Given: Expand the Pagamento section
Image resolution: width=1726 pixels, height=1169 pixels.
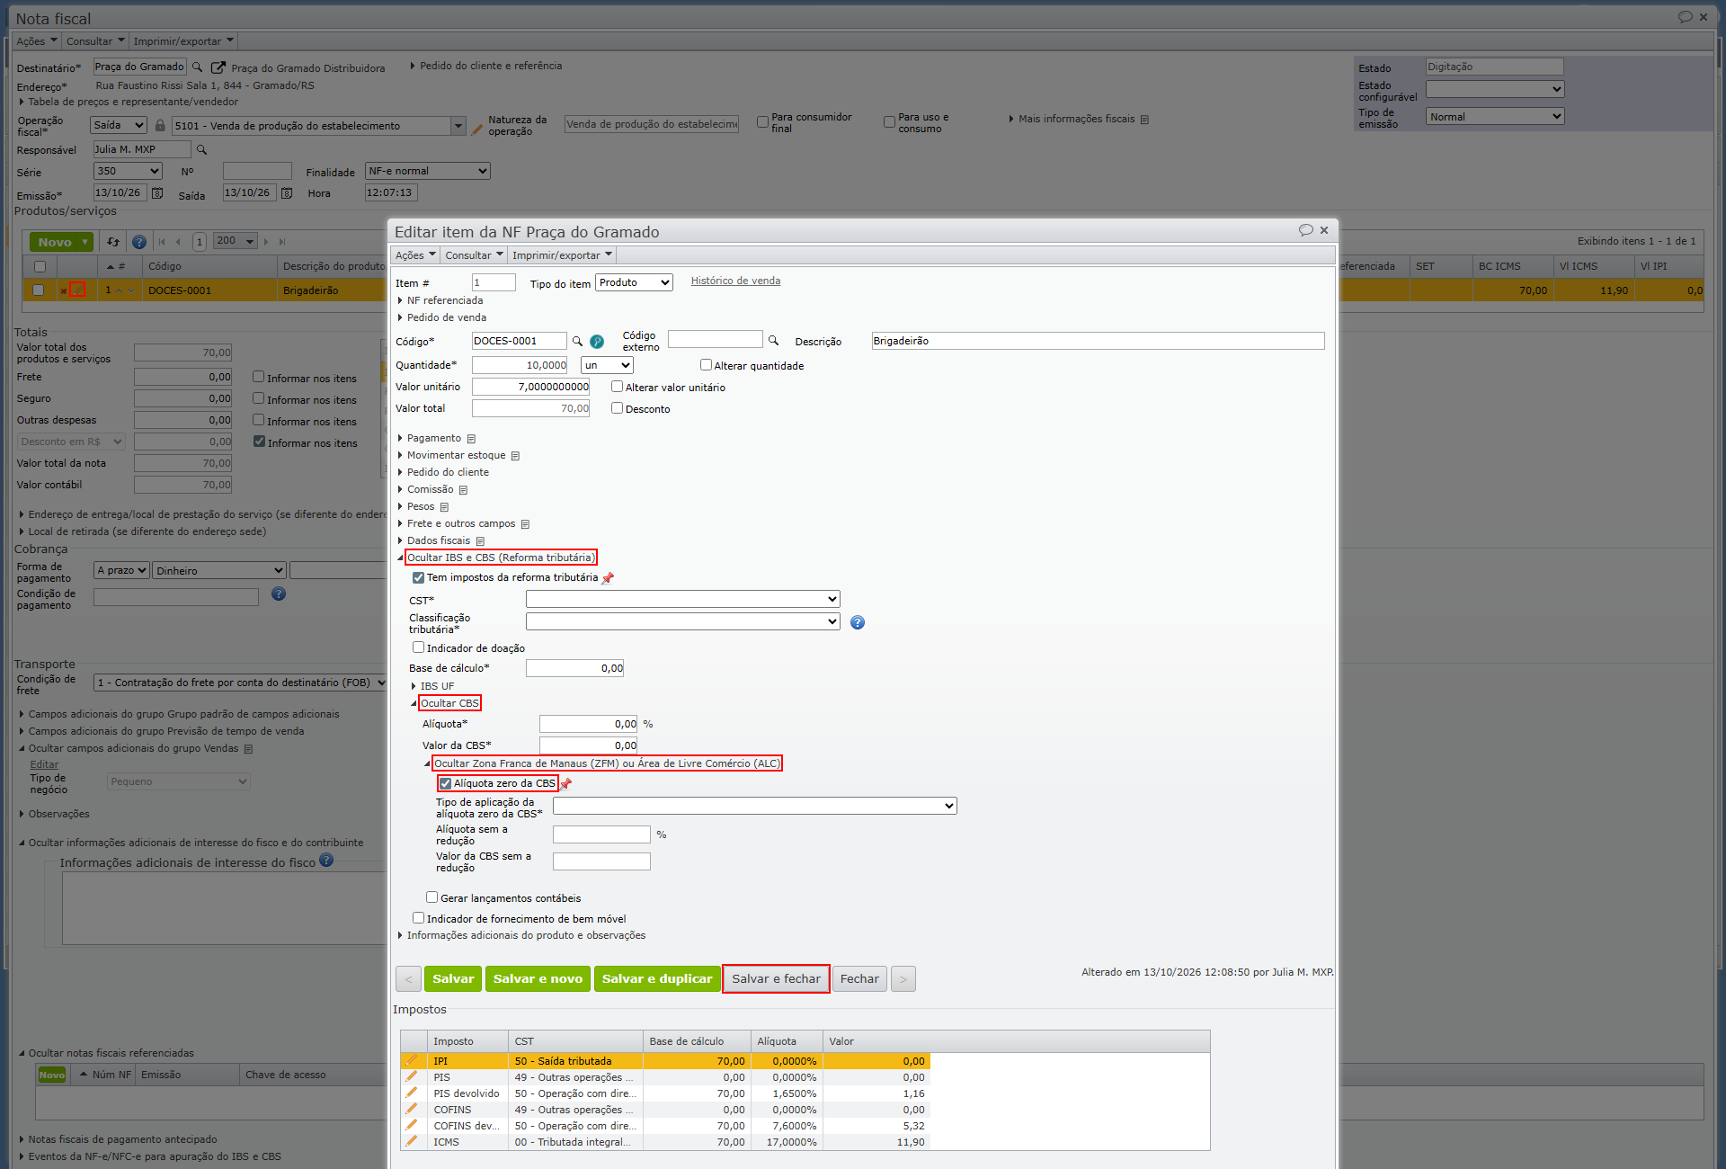Looking at the screenshot, I should coord(433,438).
